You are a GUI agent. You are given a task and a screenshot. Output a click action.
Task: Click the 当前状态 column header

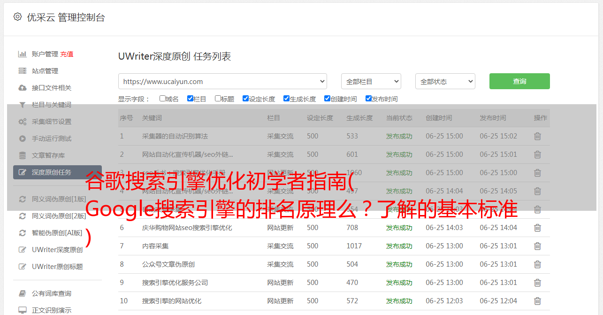[399, 118]
